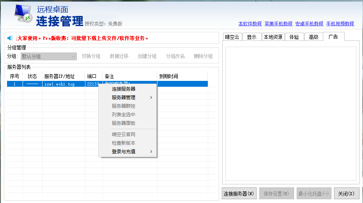Image resolution: width=363 pixels, height=203 pixels.
Task: Open the 本软件教程 link
Action: tap(250, 24)
